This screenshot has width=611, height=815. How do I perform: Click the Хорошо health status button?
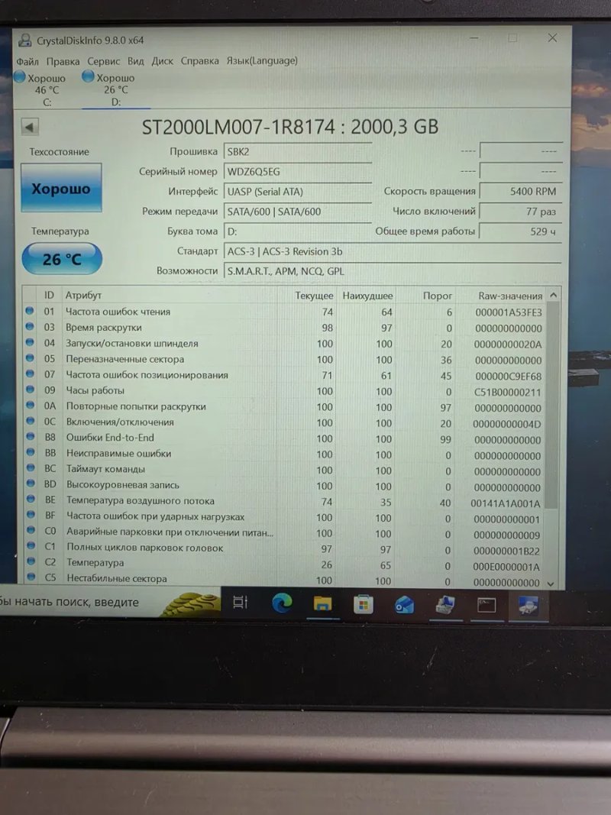[61, 188]
